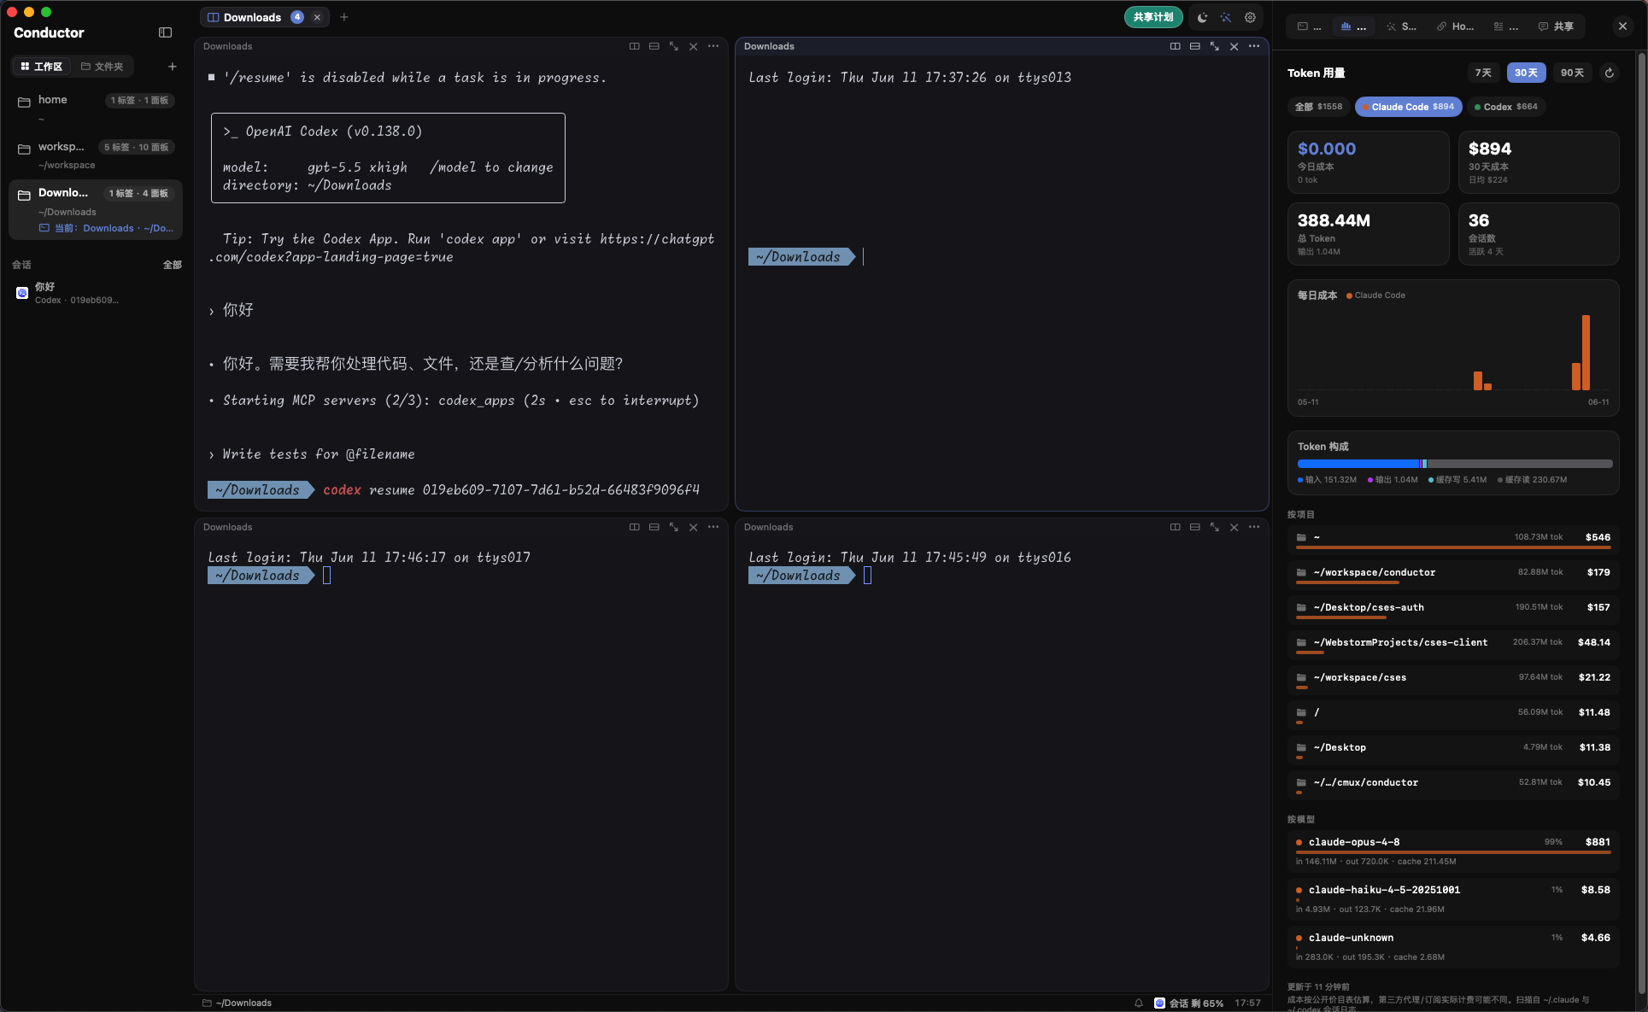Viewport: 1648px width, 1012px height.
Task: Open the notification bell in the status bar
Action: [x=1139, y=1003]
